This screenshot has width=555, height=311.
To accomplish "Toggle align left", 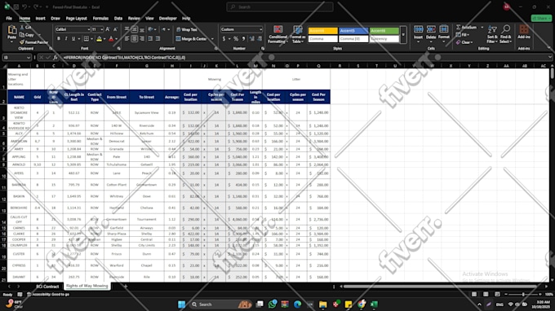I will (127, 39).
